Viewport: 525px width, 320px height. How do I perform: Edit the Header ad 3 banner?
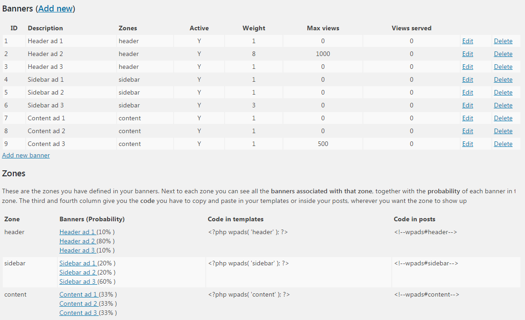pyautogui.click(x=468, y=67)
